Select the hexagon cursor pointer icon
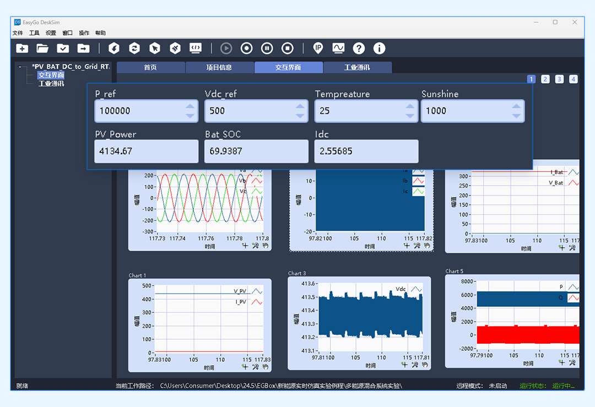This screenshot has width=595, height=407. (155, 48)
